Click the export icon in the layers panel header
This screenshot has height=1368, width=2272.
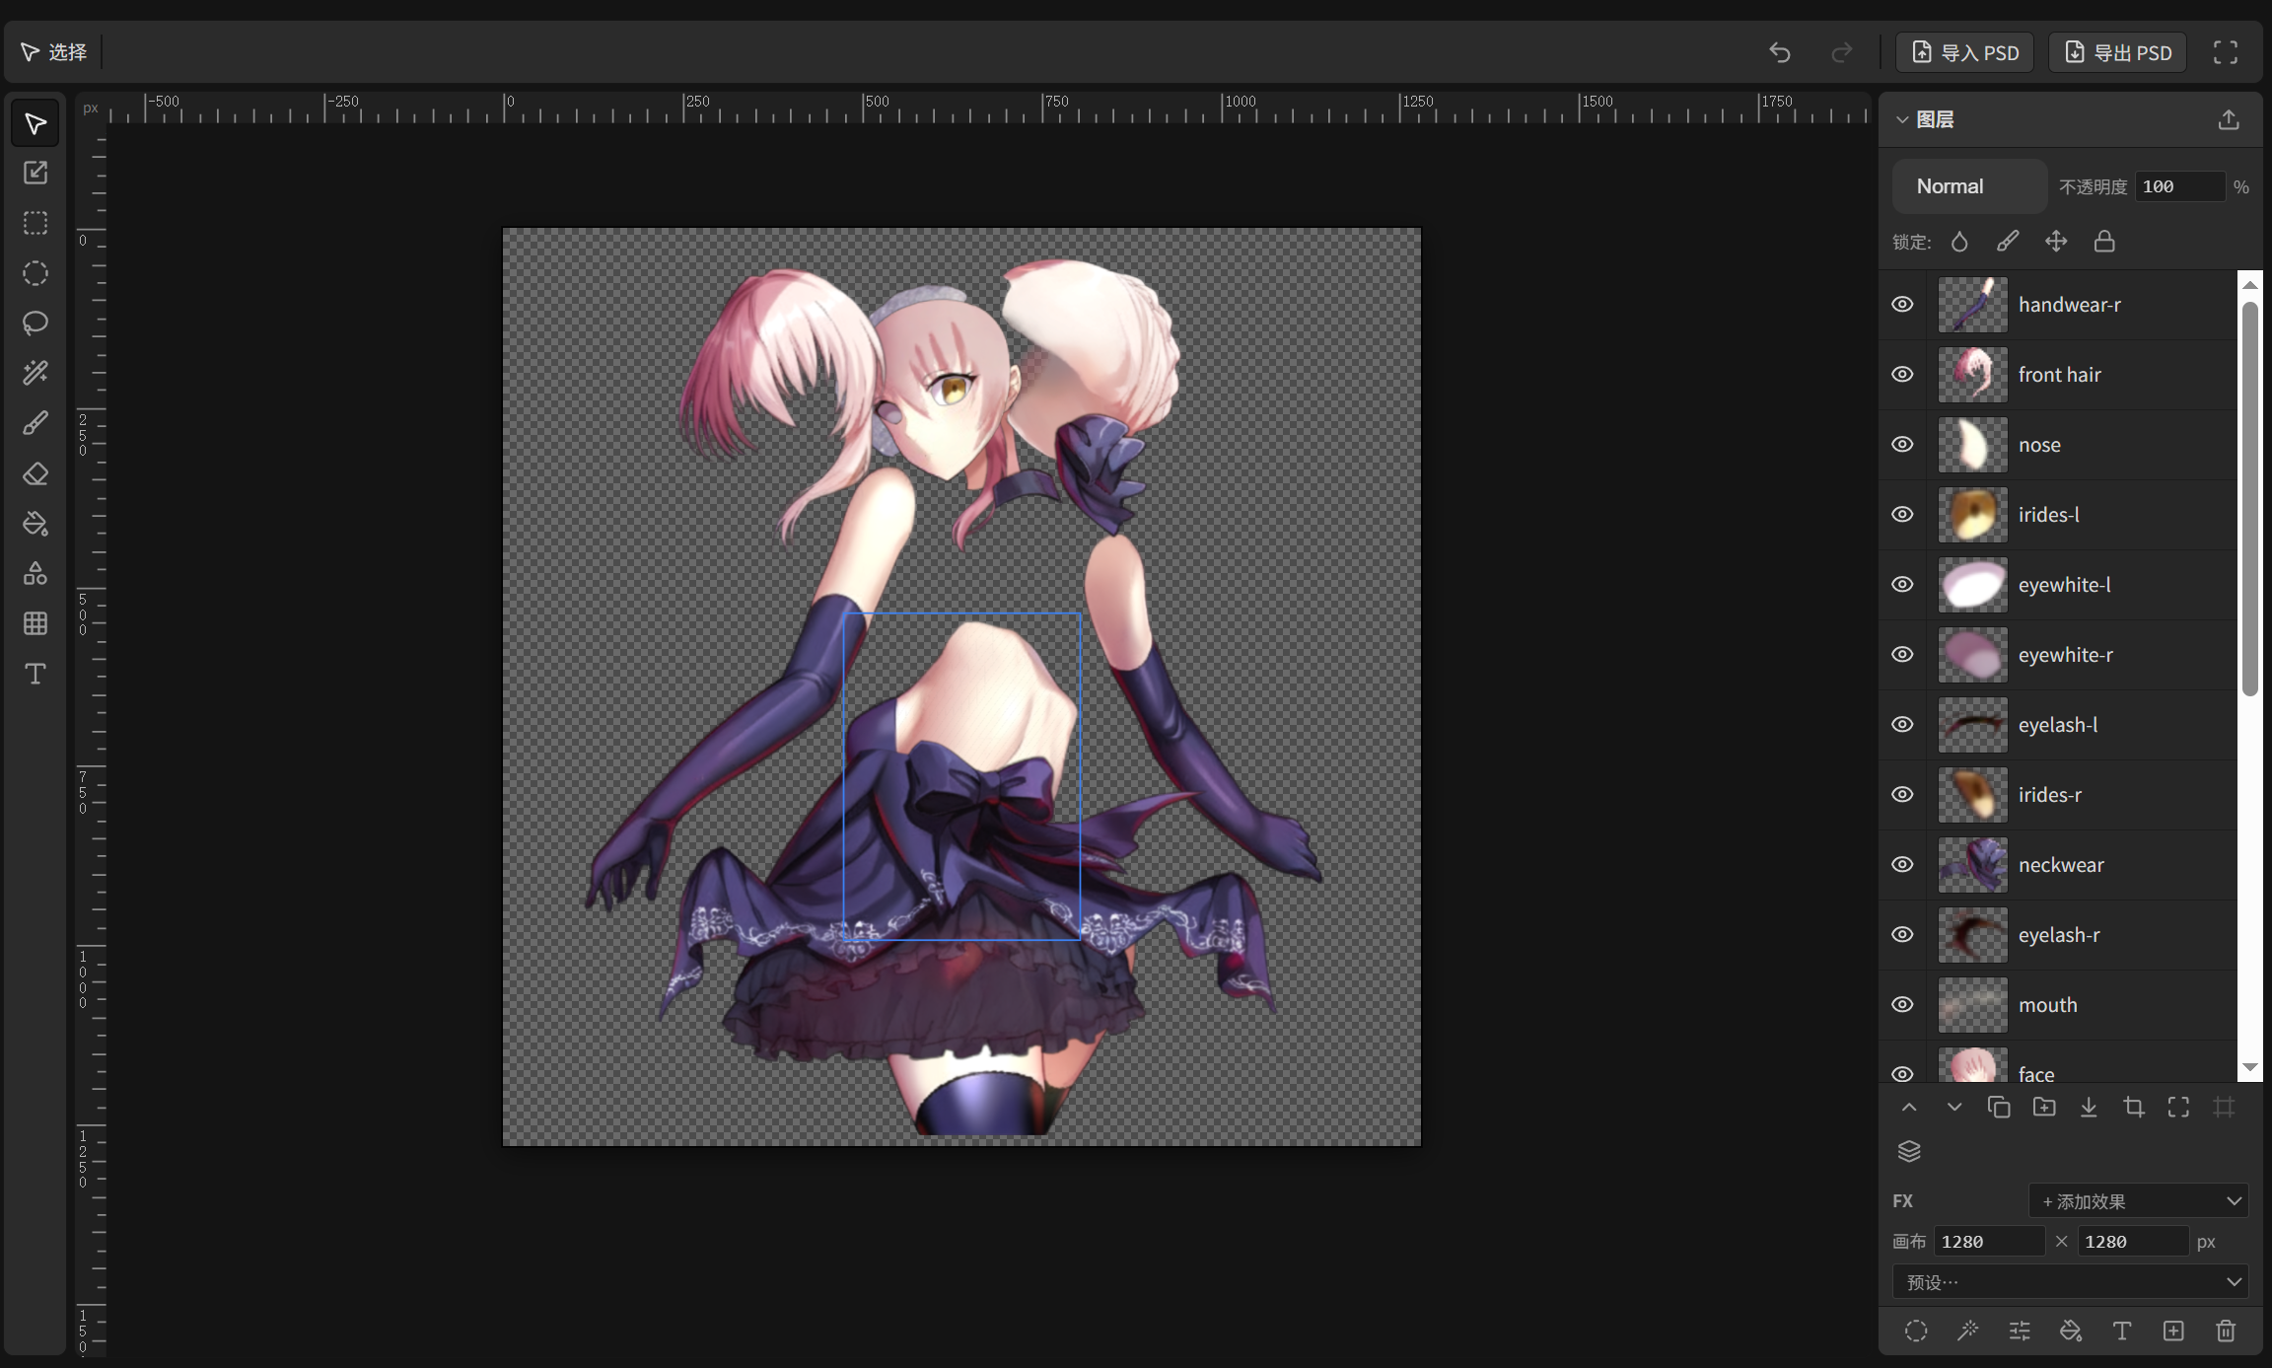click(x=2229, y=119)
